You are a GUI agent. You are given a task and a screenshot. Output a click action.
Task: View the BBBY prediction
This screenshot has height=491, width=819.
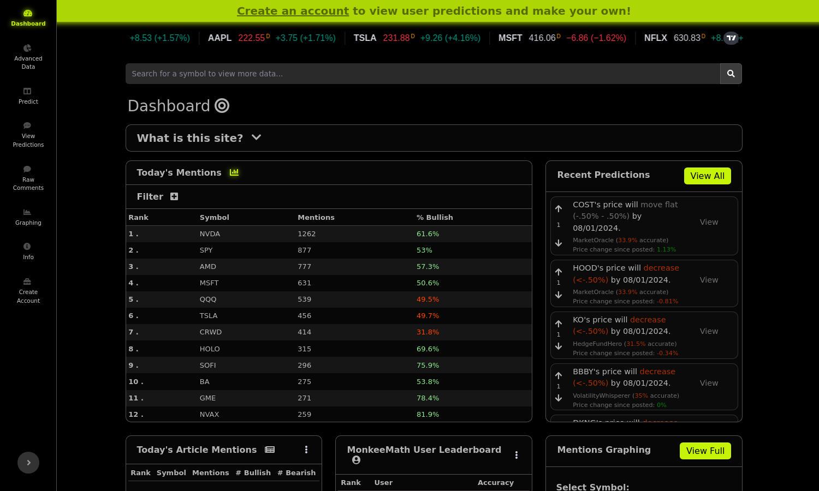[x=709, y=383]
